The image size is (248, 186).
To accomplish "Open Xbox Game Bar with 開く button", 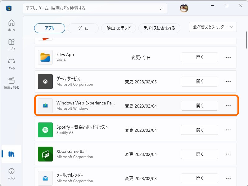I will (200, 154).
